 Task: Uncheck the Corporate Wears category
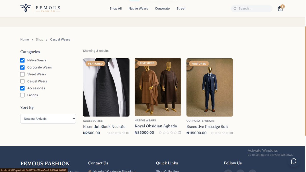click(22, 68)
